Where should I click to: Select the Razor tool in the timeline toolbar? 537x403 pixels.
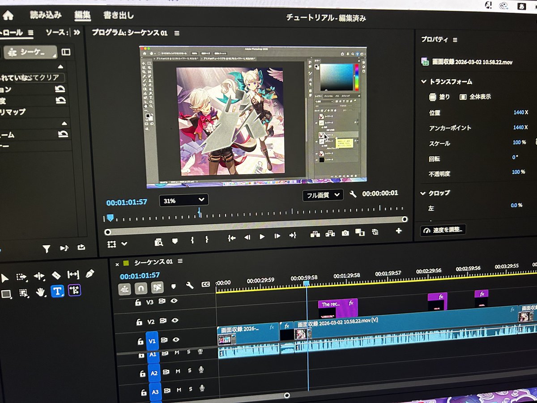55,275
